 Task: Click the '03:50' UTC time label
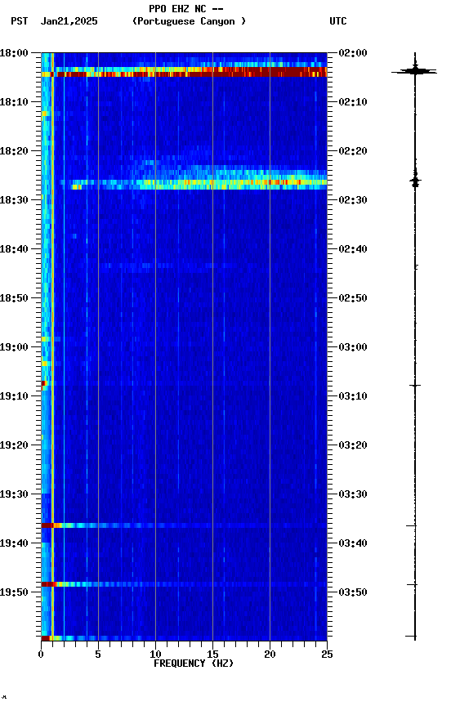(353, 592)
